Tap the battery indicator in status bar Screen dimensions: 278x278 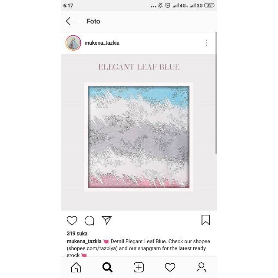coord(209,5)
